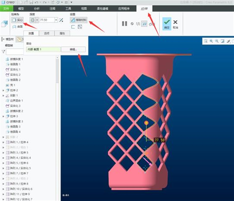Viewport: 234px width, 201px height.
Task: Click the extrude feature cube icon
Action: [4, 24]
